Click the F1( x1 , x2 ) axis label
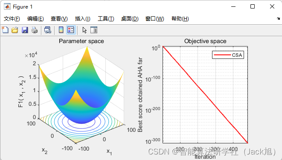This screenshot has width=282, height=160. [21, 92]
